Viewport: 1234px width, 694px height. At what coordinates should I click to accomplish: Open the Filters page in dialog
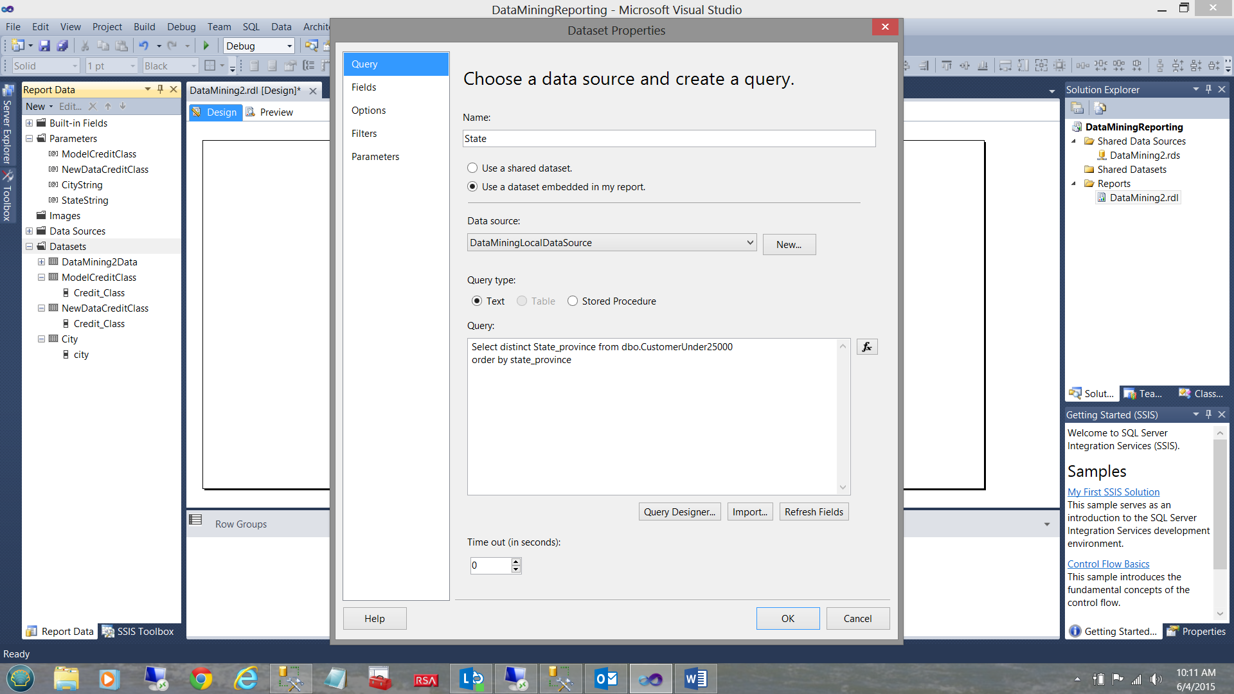[x=364, y=134]
